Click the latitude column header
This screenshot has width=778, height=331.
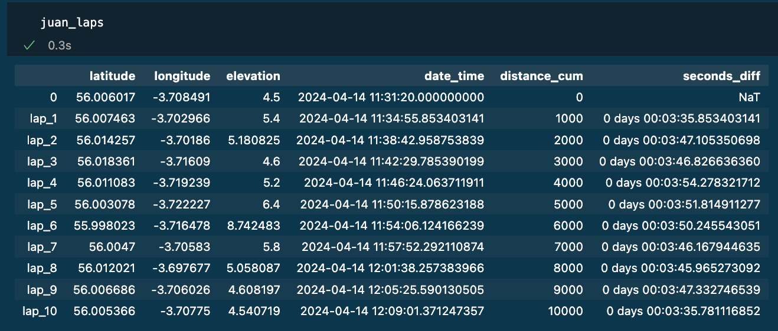click(x=112, y=76)
